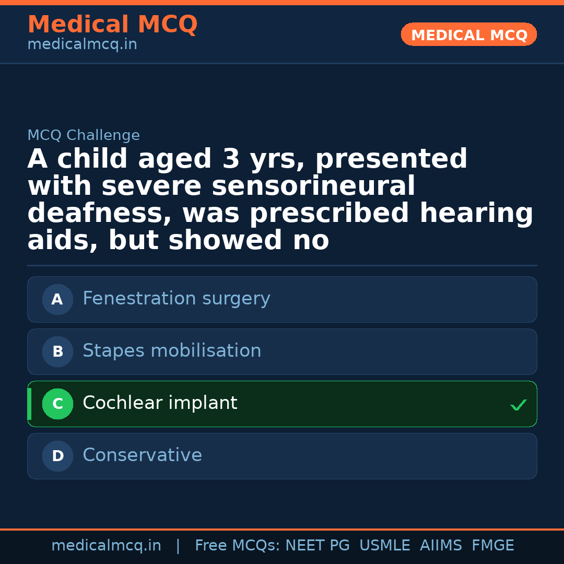Open the medicalmcq.in link in footer
The image size is (564, 564).
(x=106, y=546)
